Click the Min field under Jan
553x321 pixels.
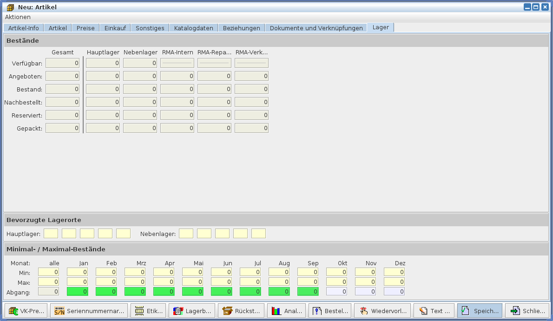(x=77, y=272)
